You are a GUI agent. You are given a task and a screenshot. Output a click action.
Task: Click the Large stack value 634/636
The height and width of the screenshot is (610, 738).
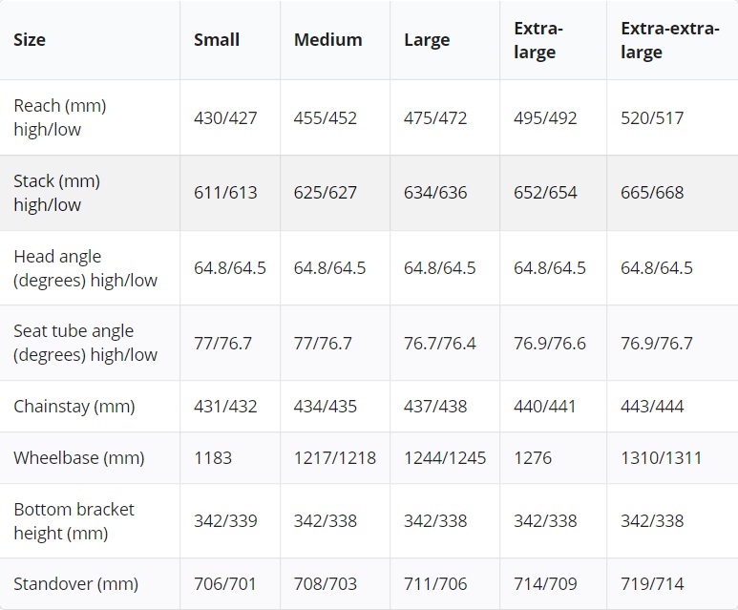coord(435,193)
